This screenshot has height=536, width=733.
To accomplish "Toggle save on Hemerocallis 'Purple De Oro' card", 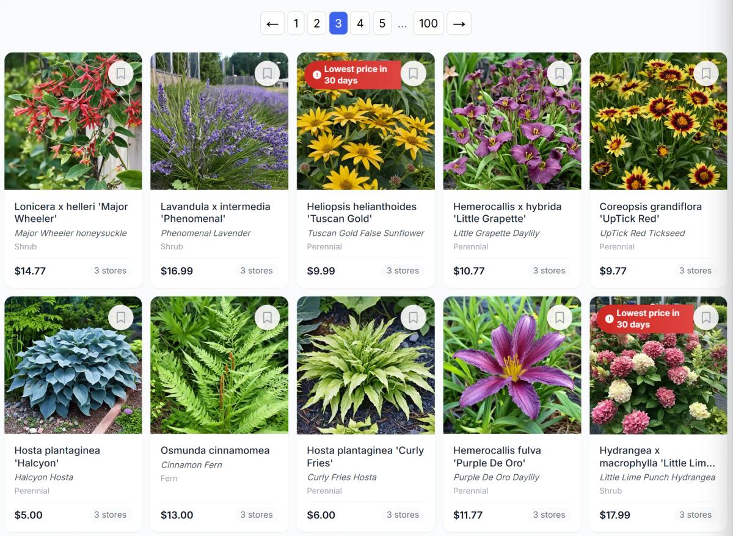I will pyautogui.click(x=560, y=317).
